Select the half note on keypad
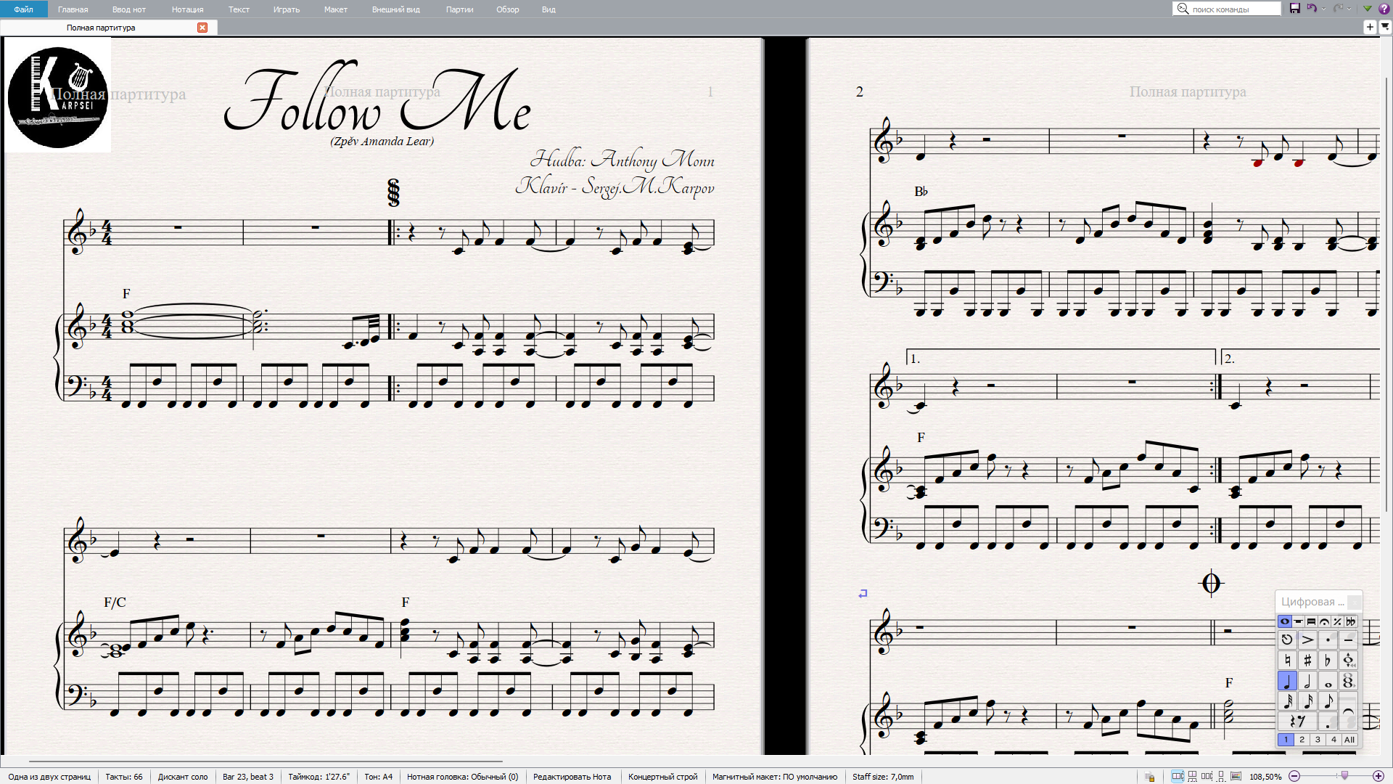The height and width of the screenshot is (784, 1393). [x=1307, y=682]
